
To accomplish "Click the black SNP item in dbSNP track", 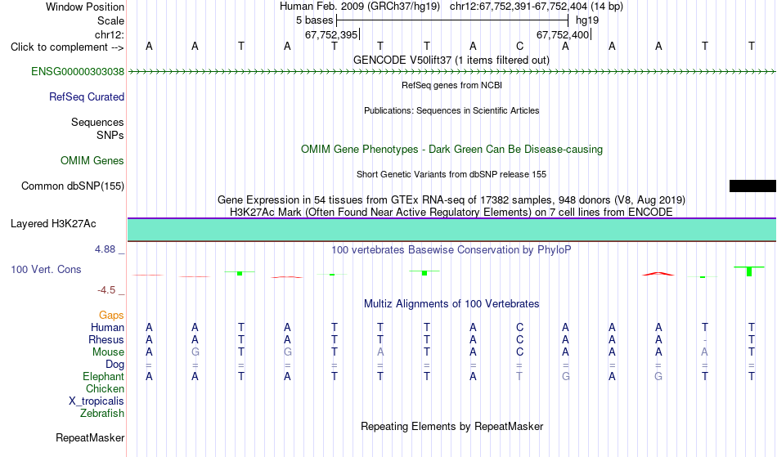I will 752,186.
